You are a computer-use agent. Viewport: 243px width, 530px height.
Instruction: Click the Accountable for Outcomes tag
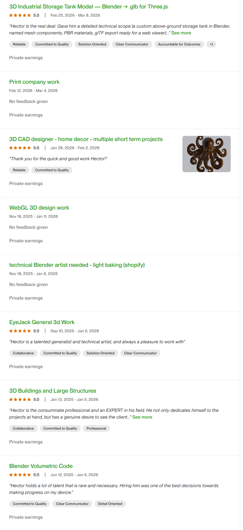pyautogui.click(x=179, y=44)
